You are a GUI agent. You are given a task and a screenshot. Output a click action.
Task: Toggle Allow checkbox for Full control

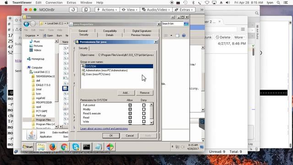[x=130, y=105]
